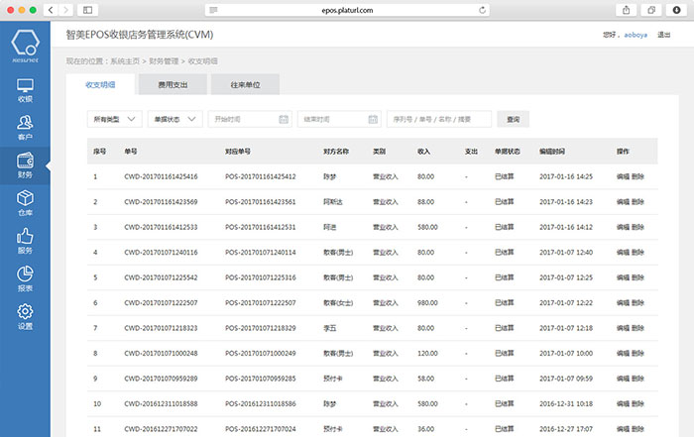694x437 pixels.
Task: Select income value 980.00
Action: pyautogui.click(x=427, y=302)
